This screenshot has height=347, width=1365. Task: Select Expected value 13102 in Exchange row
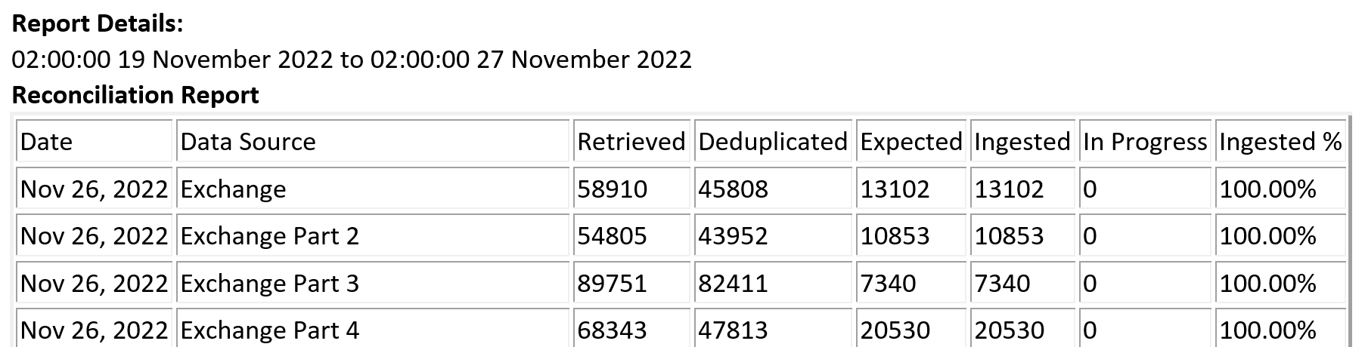pyautogui.click(x=895, y=189)
